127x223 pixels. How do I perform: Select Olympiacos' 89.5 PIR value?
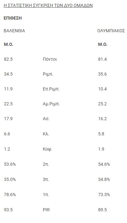coord(102,210)
